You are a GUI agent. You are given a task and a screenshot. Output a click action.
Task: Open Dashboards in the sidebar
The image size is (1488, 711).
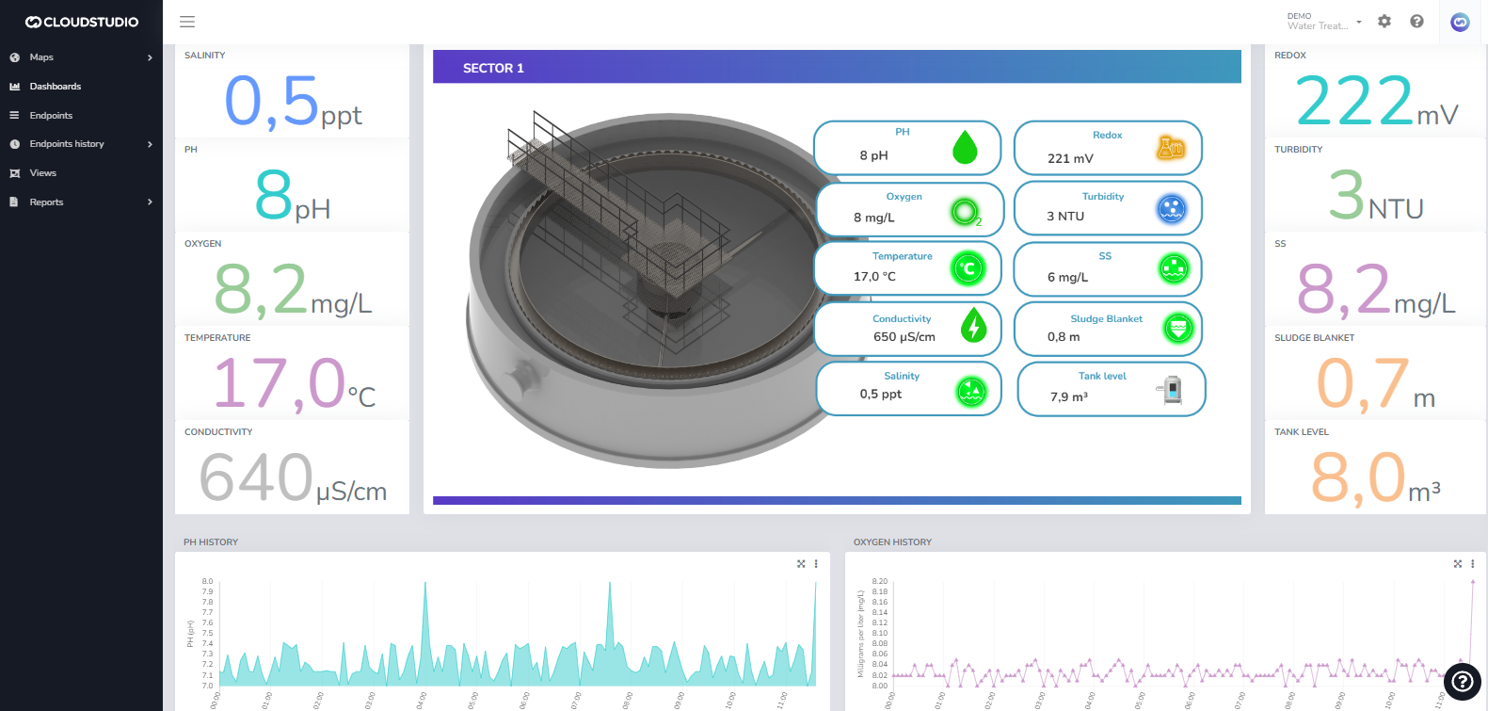pyautogui.click(x=56, y=87)
